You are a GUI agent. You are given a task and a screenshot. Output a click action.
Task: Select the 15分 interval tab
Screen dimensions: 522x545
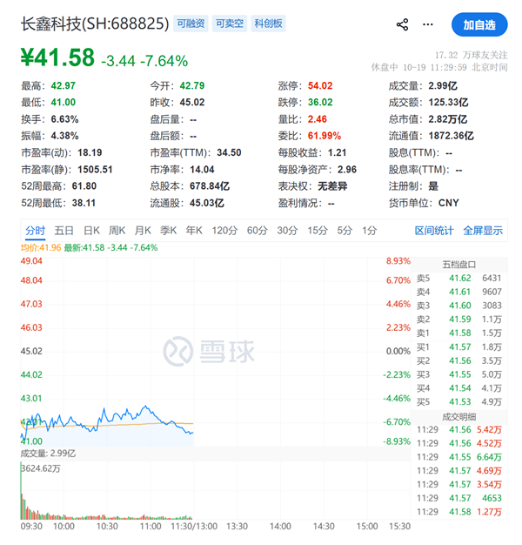tap(318, 231)
